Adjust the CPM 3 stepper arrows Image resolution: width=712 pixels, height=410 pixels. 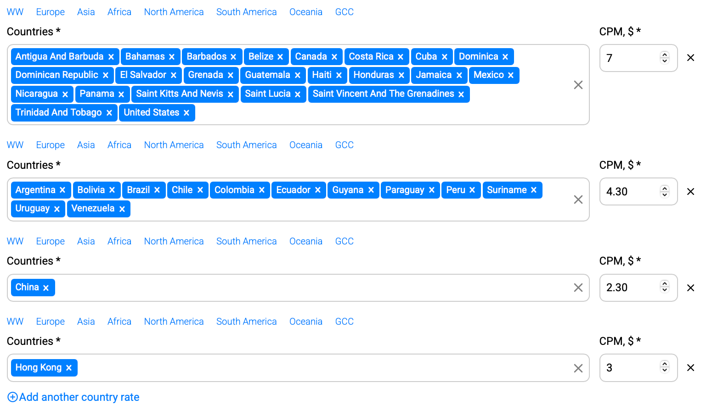[x=664, y=367]
